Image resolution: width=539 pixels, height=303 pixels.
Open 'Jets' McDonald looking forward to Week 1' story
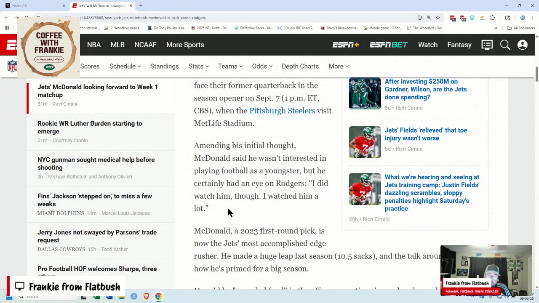(x=98, y=91)
